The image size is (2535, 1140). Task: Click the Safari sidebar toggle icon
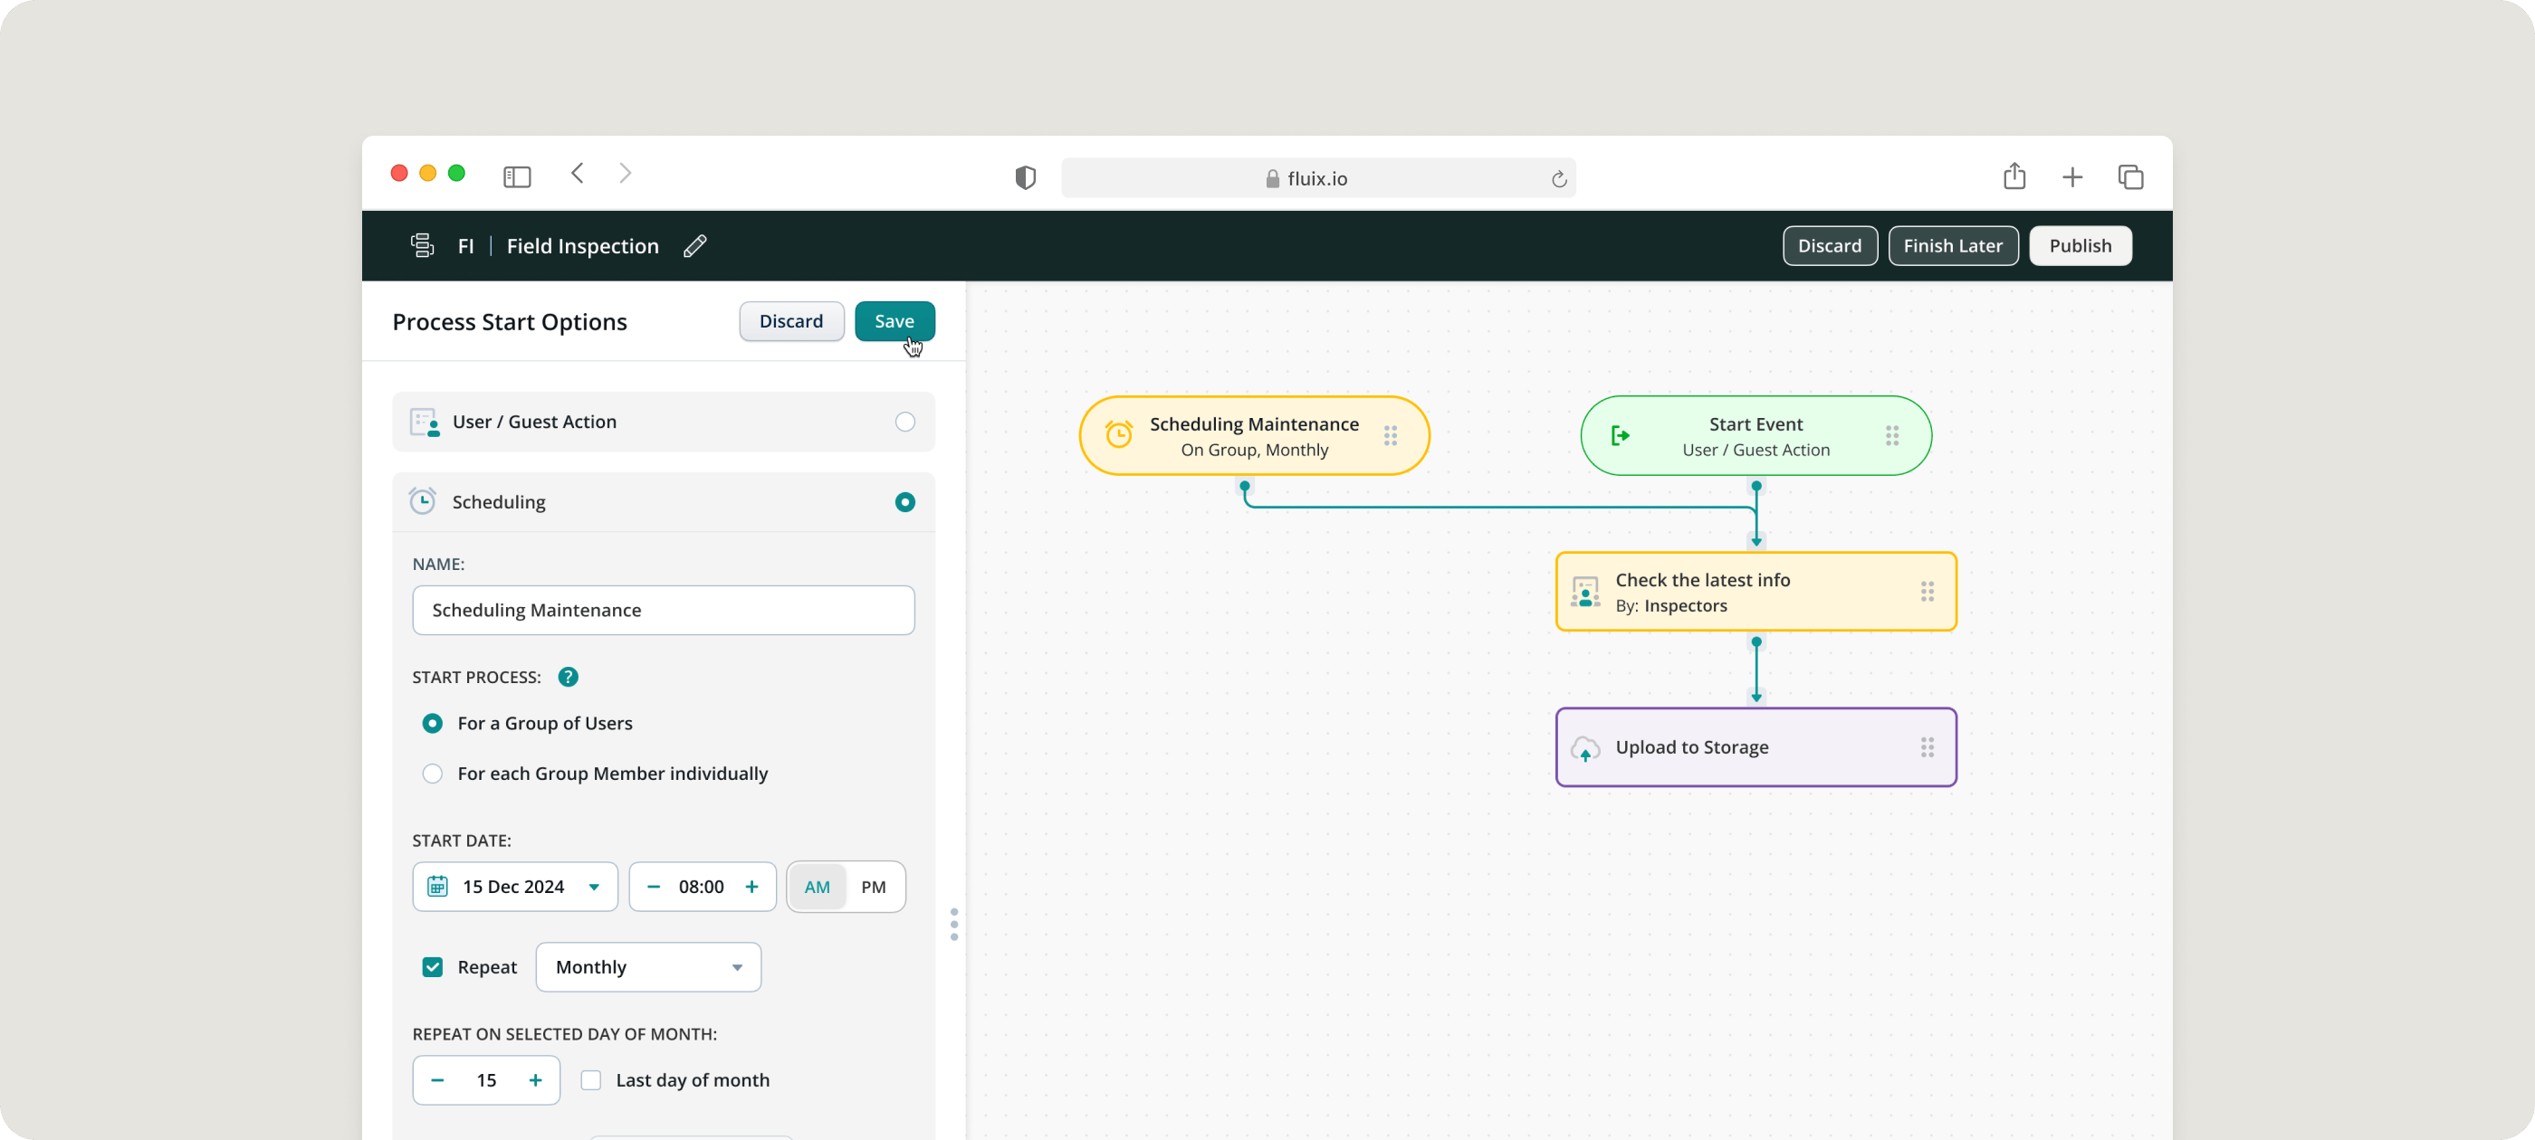pyautogui.click(x=517, y=177)
